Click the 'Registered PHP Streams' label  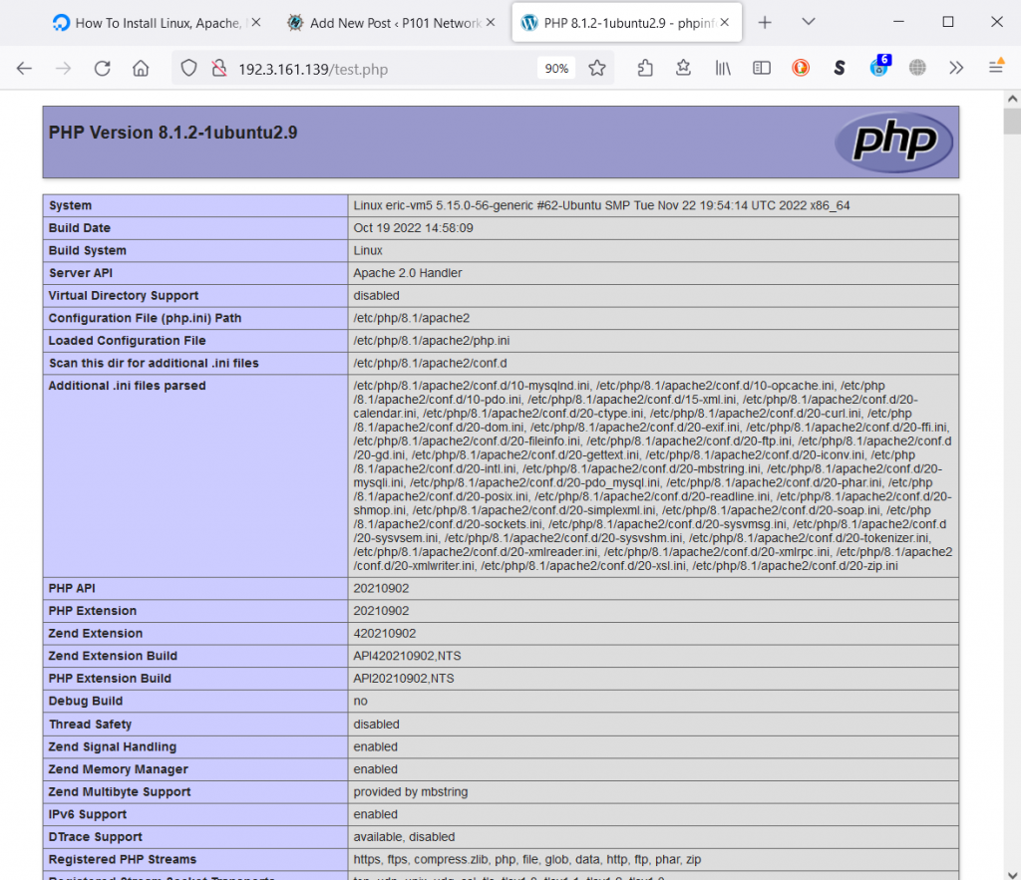click(x=123, y=860)
